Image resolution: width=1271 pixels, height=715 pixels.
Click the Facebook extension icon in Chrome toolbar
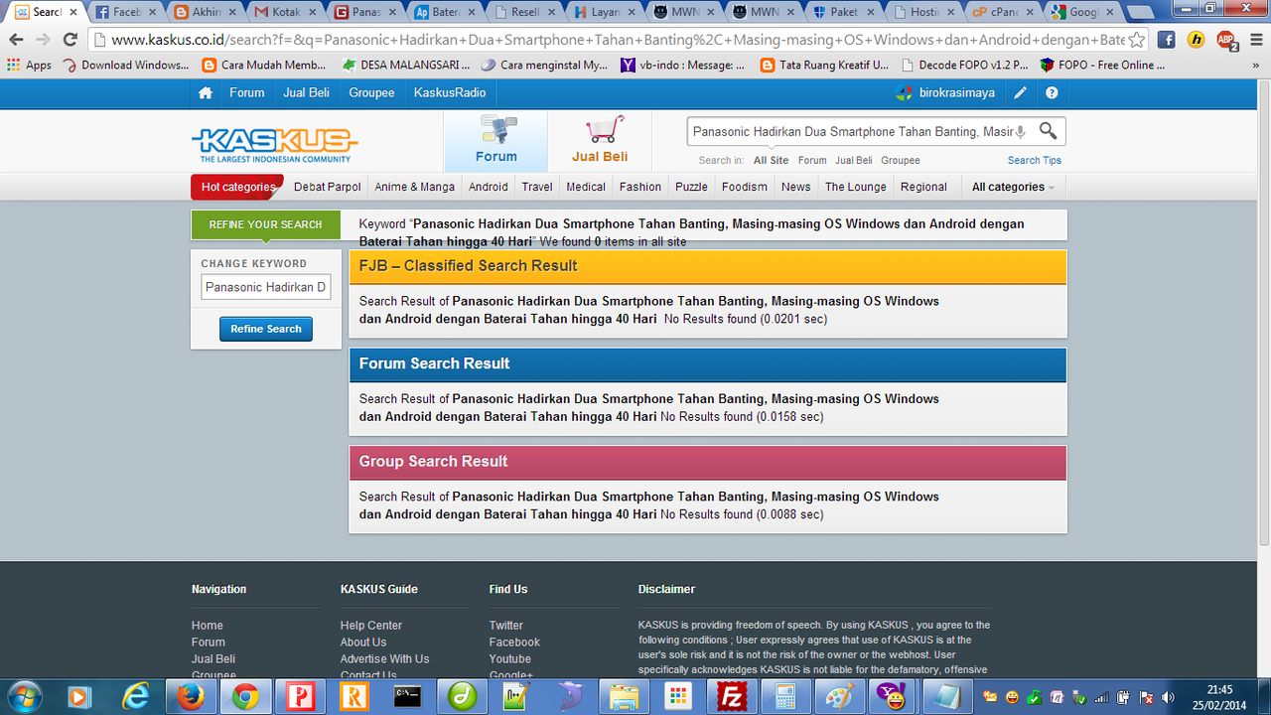coord(1167,40)
